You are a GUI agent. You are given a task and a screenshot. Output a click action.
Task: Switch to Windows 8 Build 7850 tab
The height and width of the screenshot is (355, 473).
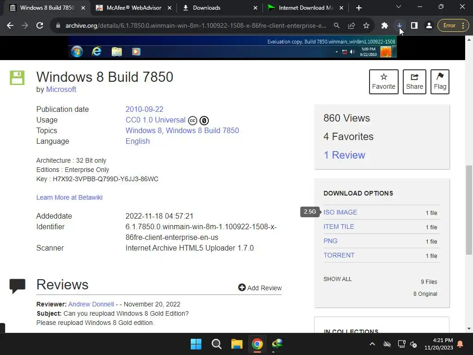[47, 8]
